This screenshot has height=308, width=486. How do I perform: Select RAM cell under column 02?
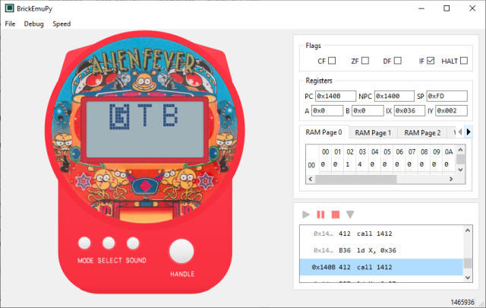pos(350,164)
